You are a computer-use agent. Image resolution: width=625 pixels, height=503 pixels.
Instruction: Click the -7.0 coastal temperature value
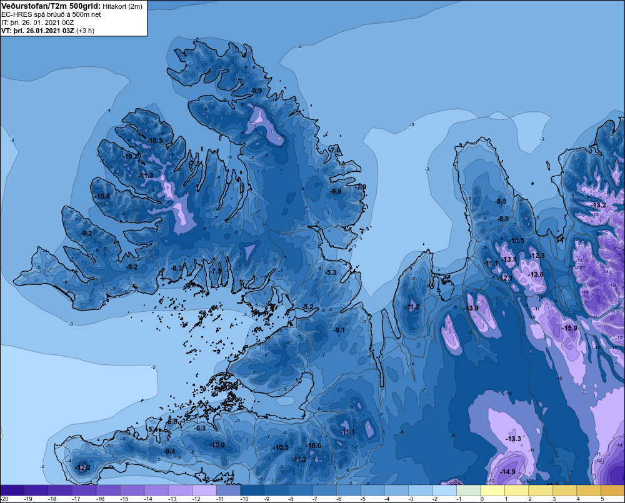[335, 150]
